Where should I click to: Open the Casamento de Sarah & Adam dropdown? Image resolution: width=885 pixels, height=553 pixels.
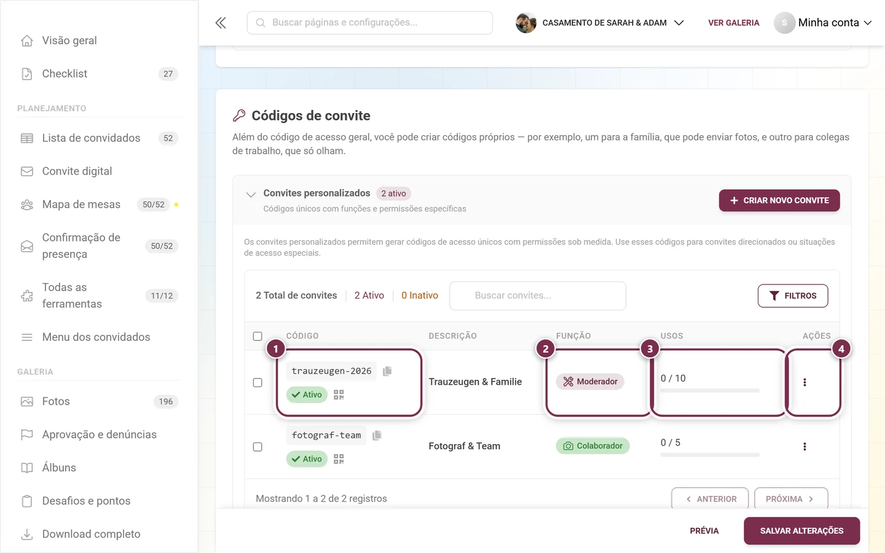point(600,23)
